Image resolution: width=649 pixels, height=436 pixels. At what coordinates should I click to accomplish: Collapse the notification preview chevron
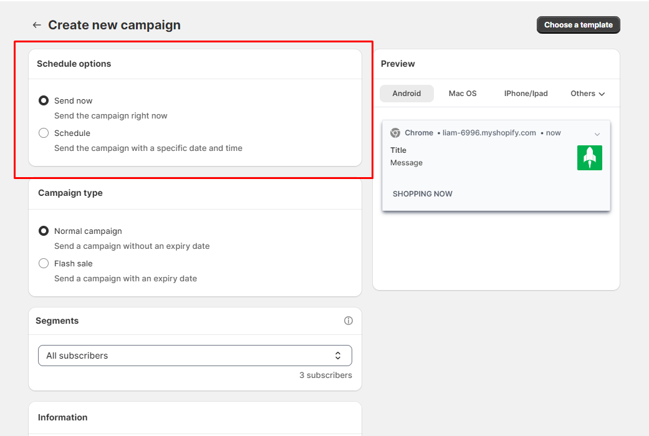[597, 134]
